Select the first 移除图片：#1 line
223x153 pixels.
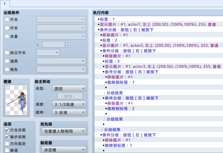(x=114, y=35)
